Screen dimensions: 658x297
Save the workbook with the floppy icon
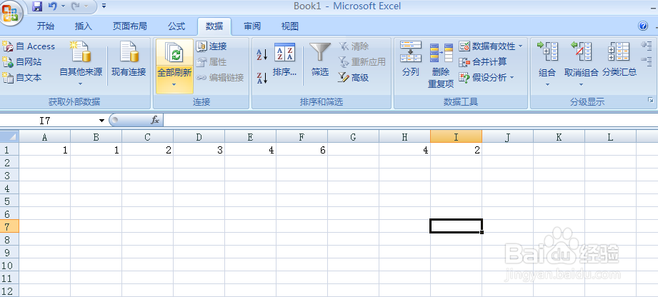[x=37, y=6]
